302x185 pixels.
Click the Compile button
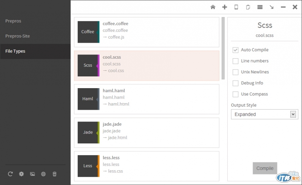pyautogui.click(x=265, y=168)
